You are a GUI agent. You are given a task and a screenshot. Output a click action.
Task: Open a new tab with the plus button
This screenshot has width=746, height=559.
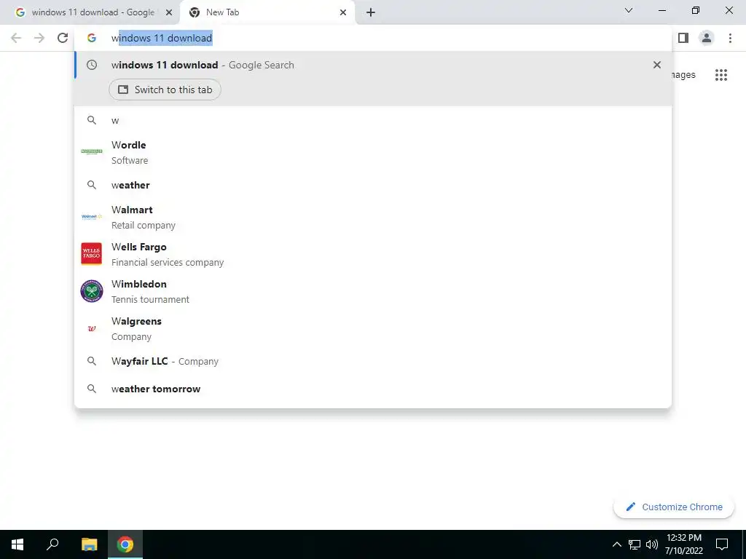[371, 12]
